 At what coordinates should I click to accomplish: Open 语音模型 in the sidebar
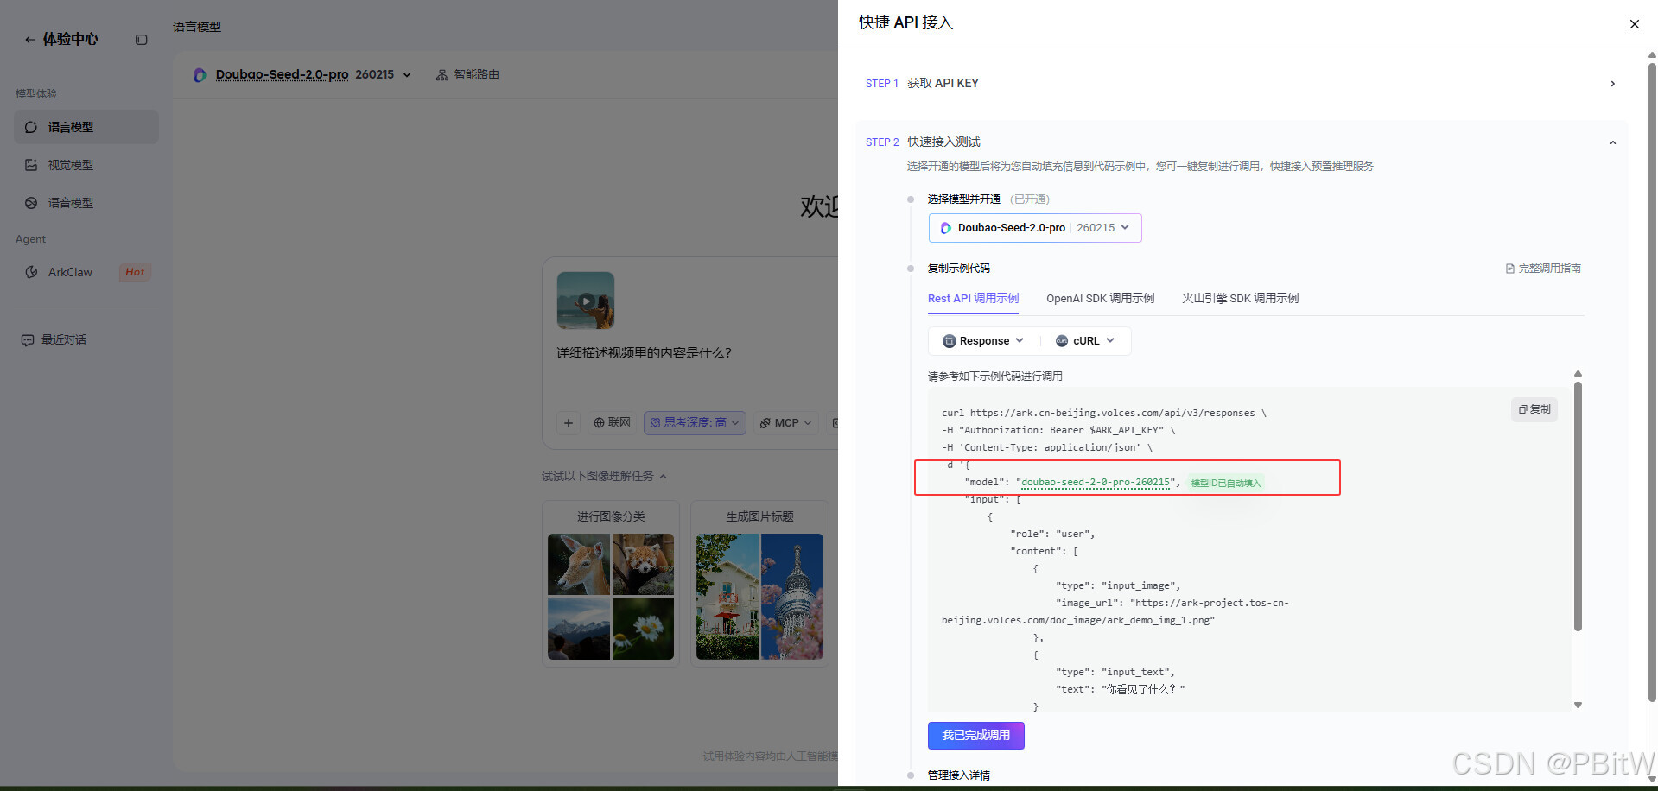pyautogui.click(x=70, y=203)
